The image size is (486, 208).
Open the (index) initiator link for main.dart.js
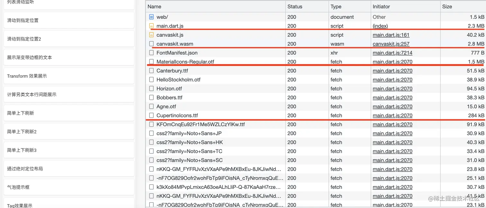pyautogui.click(x=380, y=26)
